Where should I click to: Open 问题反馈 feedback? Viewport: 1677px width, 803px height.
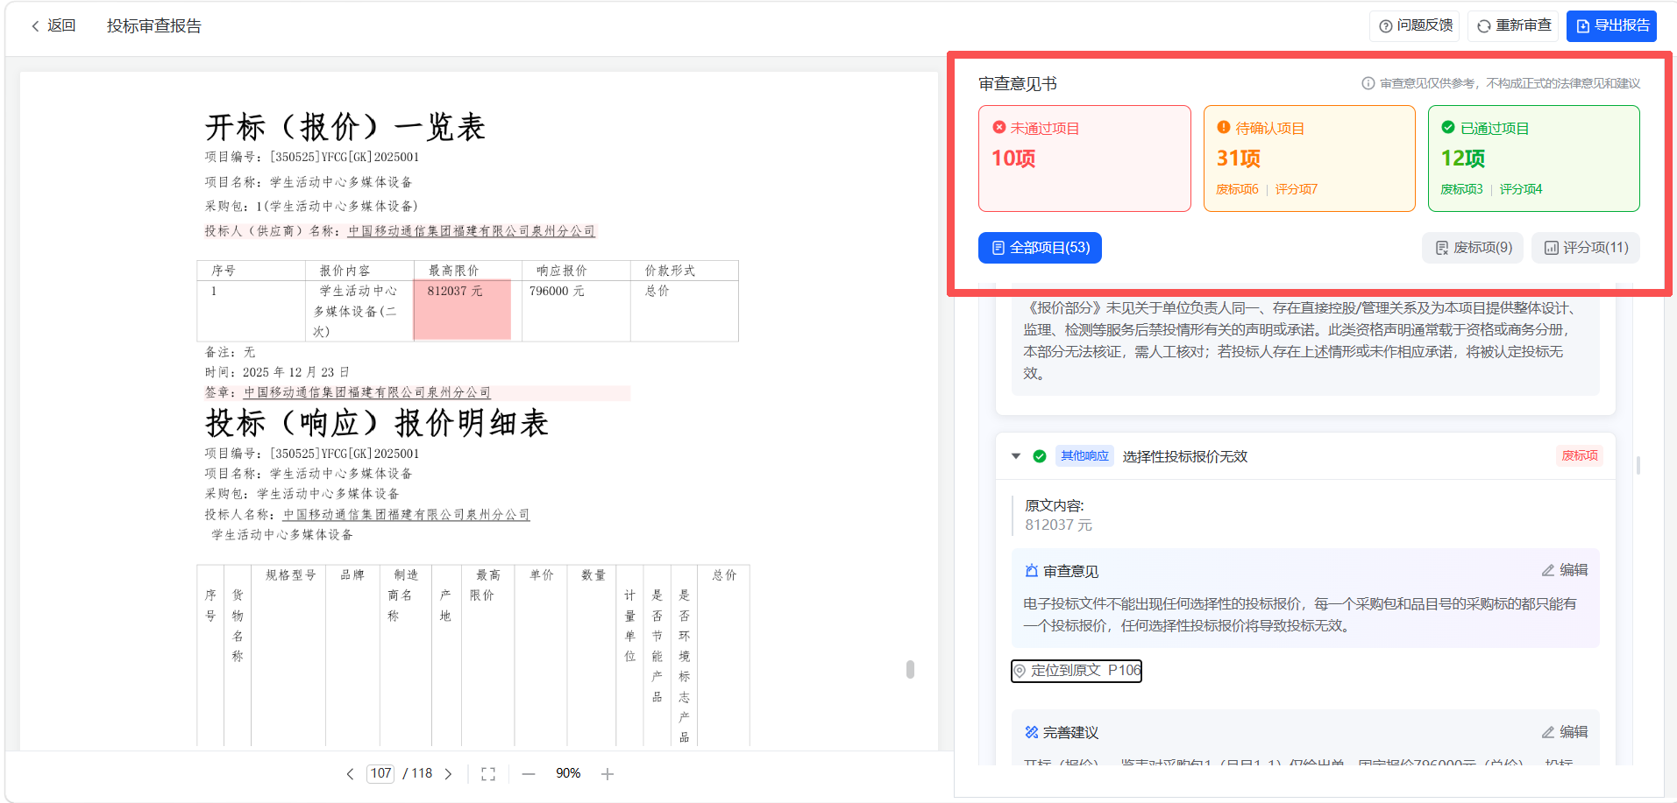[x=1415, y=26]
